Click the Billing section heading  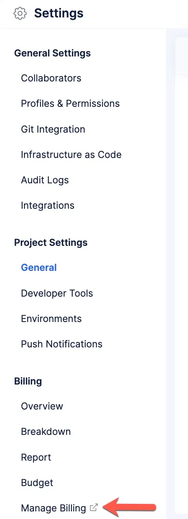28,381
